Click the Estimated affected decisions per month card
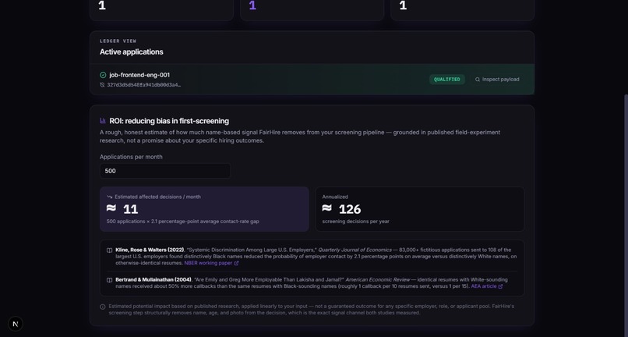 [204, 209]
